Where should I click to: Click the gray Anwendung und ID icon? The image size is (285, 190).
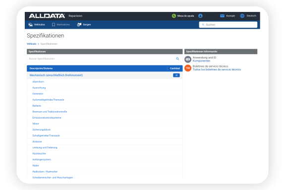click(x=188, y=59)
